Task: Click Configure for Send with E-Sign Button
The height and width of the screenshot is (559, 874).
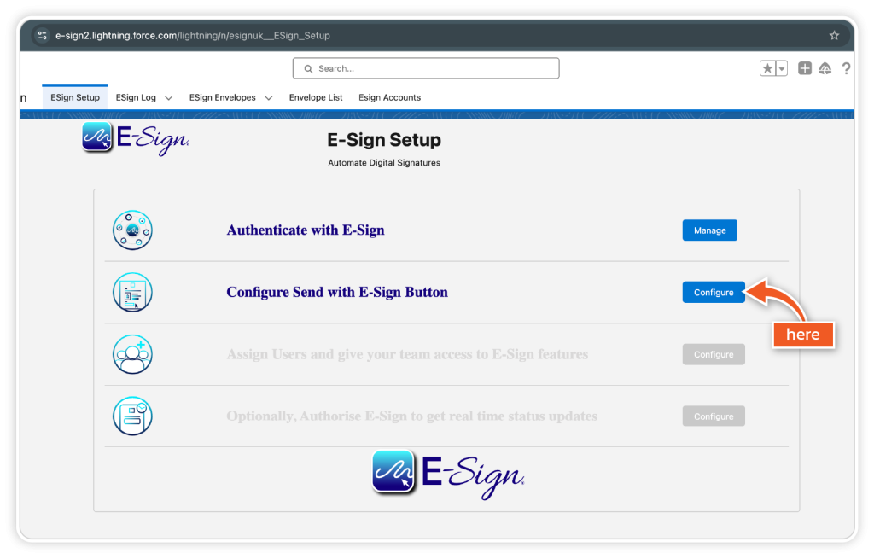Action: (x=714, y=293)
